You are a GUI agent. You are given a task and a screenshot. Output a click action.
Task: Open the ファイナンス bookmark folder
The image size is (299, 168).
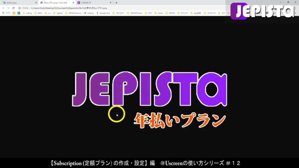210,13
